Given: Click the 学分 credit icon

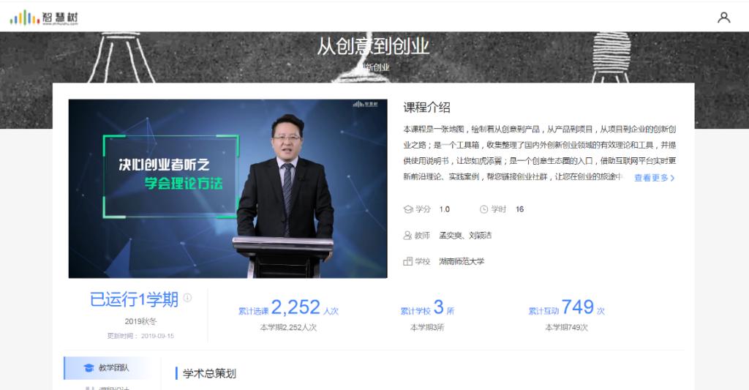Looking at the screenshot, I should 408,209.
